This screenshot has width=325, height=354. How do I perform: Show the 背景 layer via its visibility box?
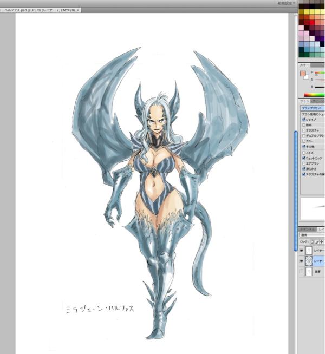[302, 271]
